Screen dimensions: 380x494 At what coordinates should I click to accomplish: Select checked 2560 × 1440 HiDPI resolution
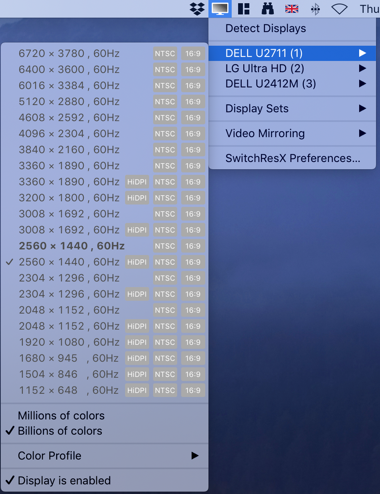click(105, 262)
